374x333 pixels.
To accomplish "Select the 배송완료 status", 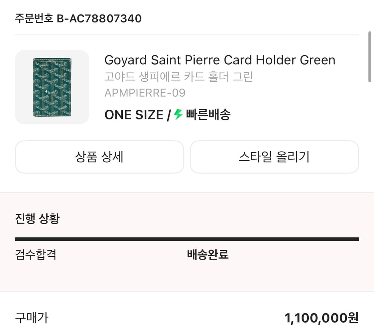I will (x=208, y=255).
